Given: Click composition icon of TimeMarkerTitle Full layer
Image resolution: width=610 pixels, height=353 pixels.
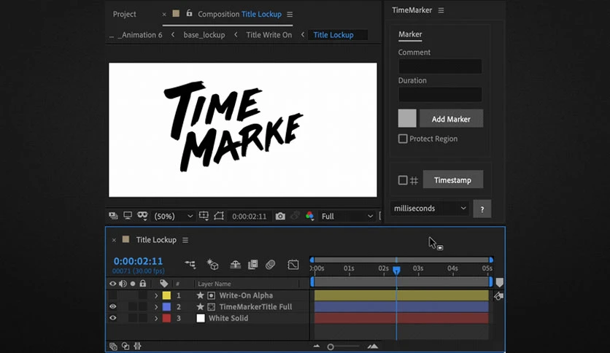Looking at the screenshot, I should [x=212, y=307].
